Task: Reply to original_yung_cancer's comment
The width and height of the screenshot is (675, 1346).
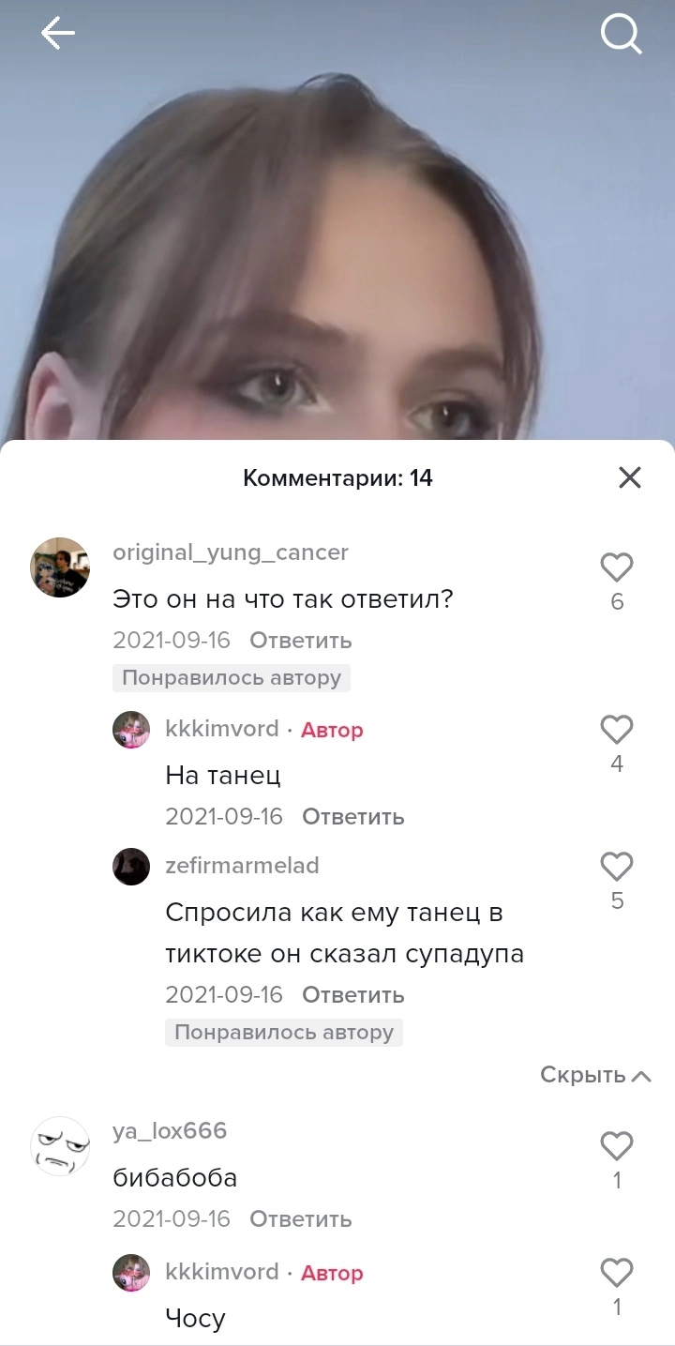Action: click(x=301, y=641)
